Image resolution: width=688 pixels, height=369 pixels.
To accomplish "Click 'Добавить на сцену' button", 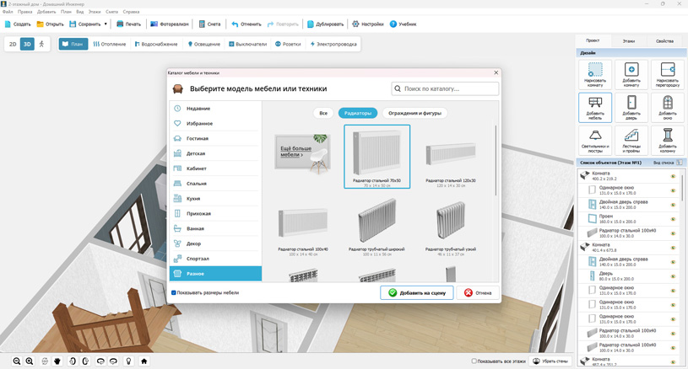I will 417,292.
